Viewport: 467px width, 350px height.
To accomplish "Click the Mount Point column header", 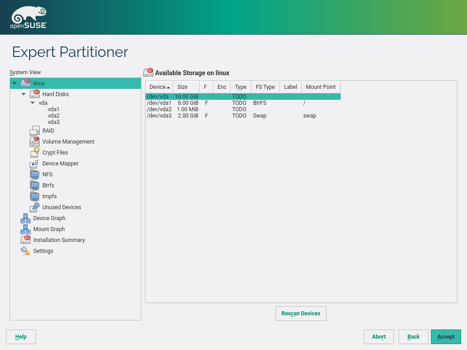I will click(321, 87).
